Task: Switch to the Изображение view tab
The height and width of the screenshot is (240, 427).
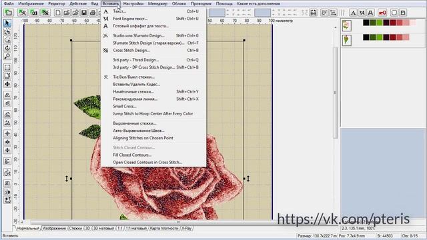Action: 54,228
